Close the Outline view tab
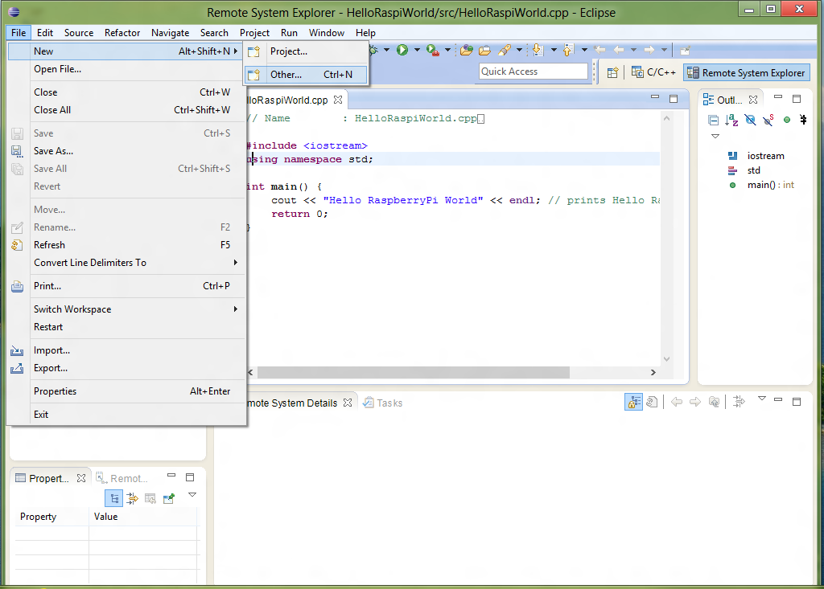This screenshot has height=589, width=824. pos(753,100)
